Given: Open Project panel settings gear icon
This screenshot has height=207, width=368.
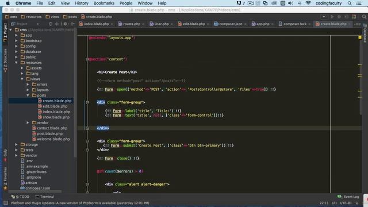Looking at the screenshot, I should click(66, 24).
